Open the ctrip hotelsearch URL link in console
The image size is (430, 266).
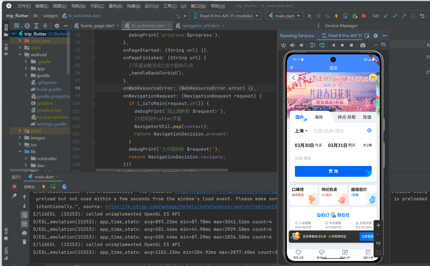click(x=191, y=206)
